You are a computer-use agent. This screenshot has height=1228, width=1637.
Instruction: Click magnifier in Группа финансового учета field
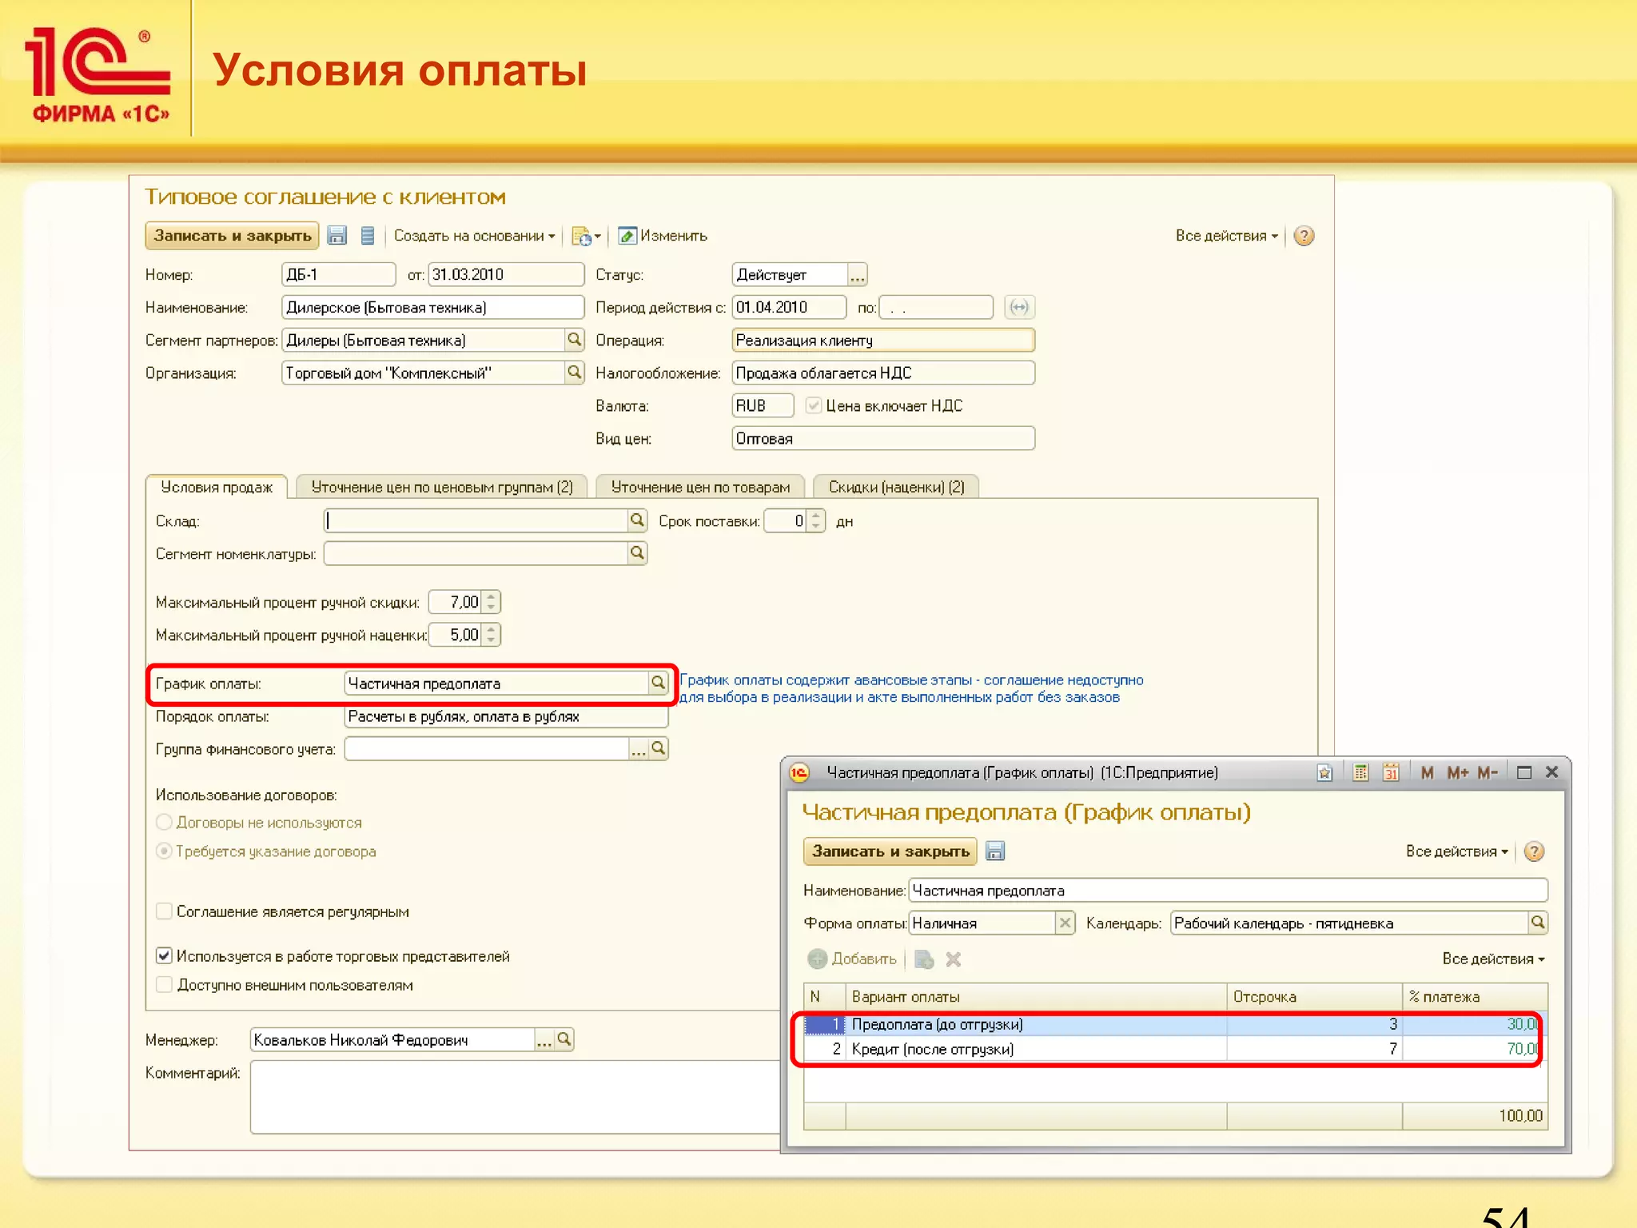658,748
